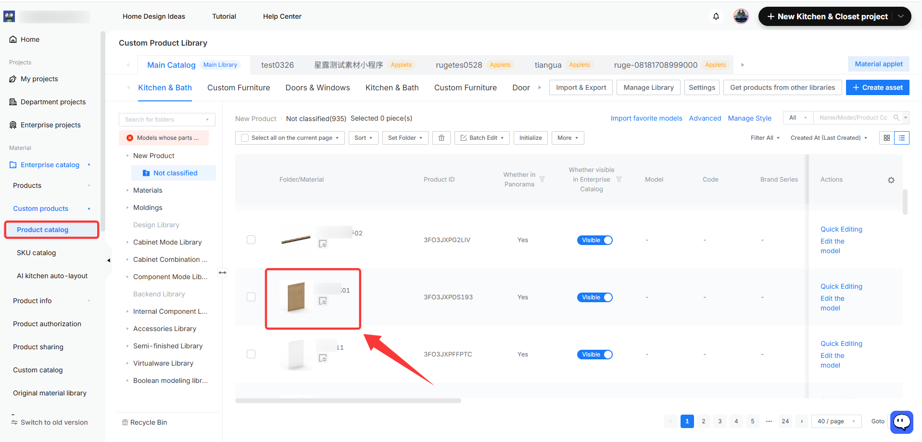Select Not classified folder

(174, 173)
